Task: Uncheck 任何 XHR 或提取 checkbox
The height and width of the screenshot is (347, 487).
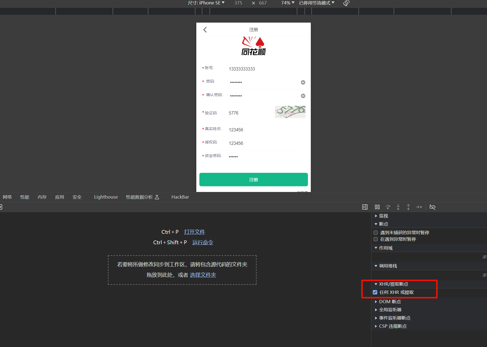Action: click(x=375, y=292)
